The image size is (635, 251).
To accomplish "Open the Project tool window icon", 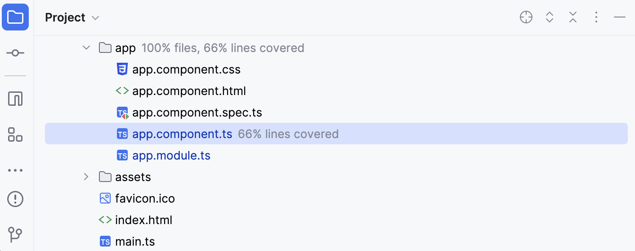I will point(15,17).
